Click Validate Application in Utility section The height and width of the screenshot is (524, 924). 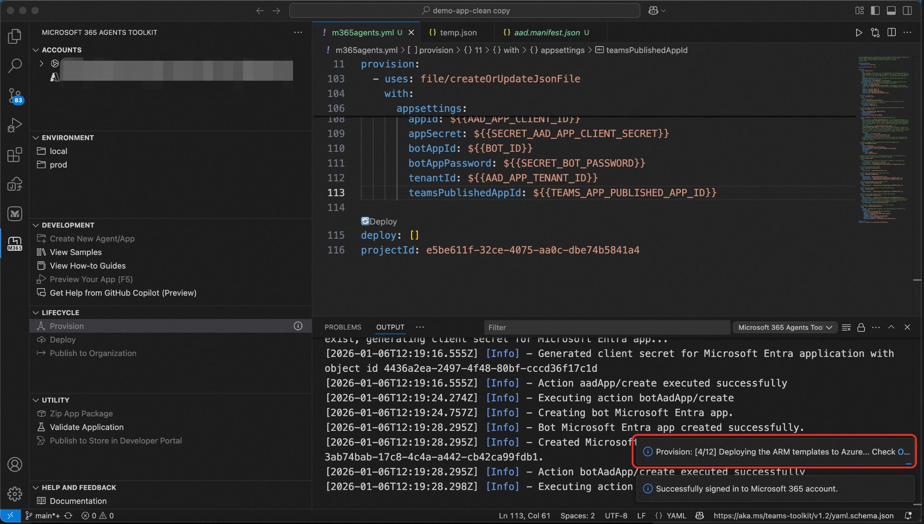click(x=87, y=427)
